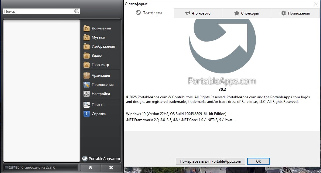321x173 pixels.
Task: Click the Просмотр home folder icon
Action: pyautogui.click(x=87, y=65)
